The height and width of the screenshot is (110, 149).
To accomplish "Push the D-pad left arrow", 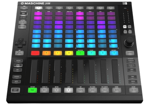I will click(17, 43).
